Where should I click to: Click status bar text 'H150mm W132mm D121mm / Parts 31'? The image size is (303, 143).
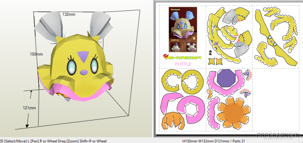point(214,141)
